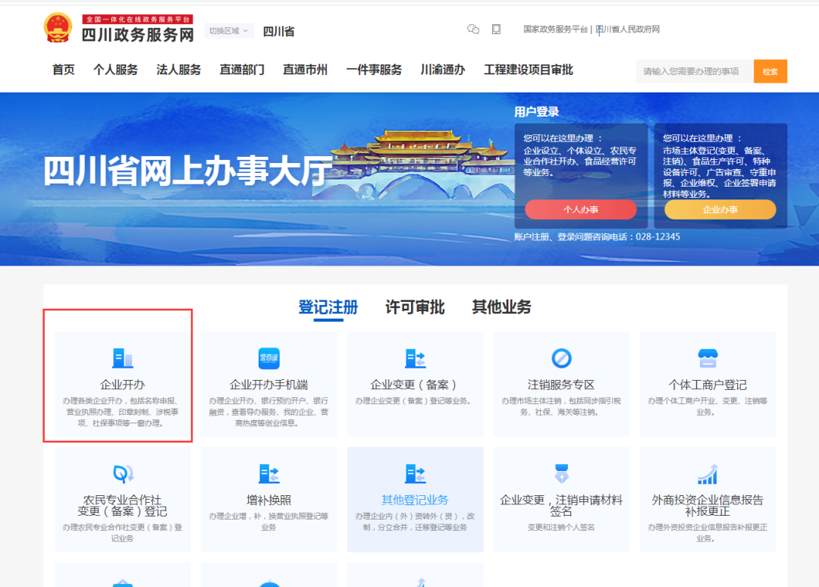Open the highlighted 其他登记业务 title
This screenshot has height=587, width=819.
416,501
